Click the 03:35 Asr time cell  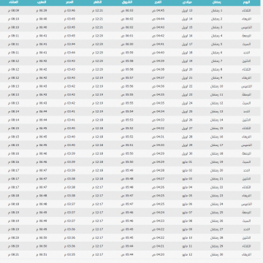point(69,255)
